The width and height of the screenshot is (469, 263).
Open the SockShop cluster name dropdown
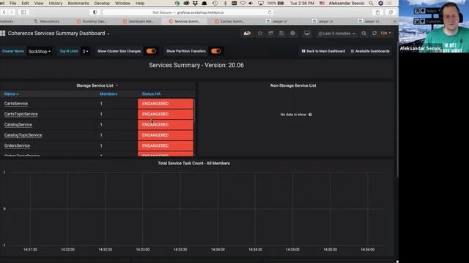click(40, 51)
